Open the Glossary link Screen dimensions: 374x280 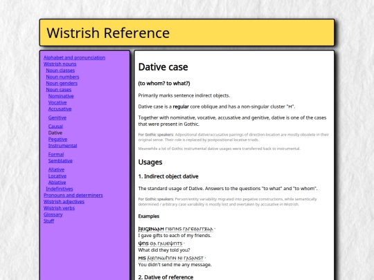coord(53,215)
